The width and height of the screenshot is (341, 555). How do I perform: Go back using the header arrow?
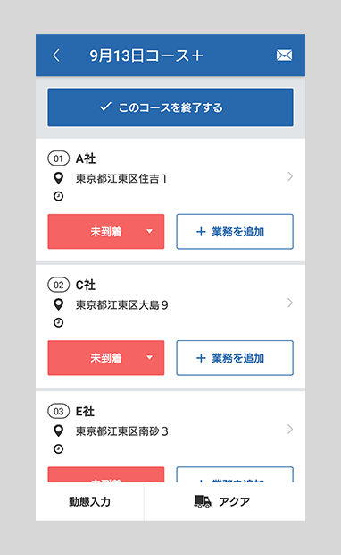[x=56, y=55]
